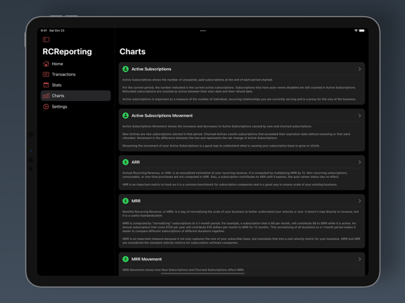
Task: Click the date Sat Oct 23 in status bar
Action: click(56, 31)
